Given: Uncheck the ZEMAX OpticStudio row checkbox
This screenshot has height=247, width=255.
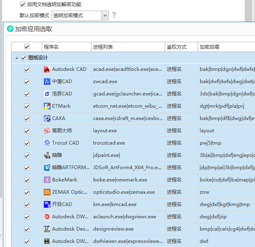Looking at the screenshot, I should [x=27, y=192].
